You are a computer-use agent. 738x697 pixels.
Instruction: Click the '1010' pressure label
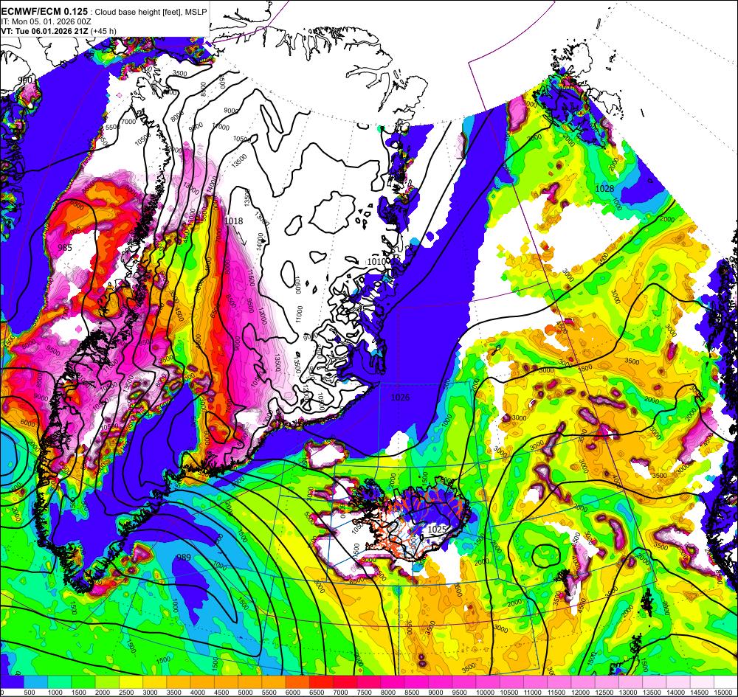pyautogui.click(x=376, y=262)
